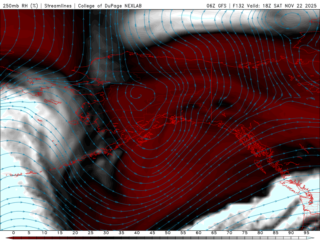320x240 pixels.
Task: Select the "Streamlines" label in header
Action: 58,6
